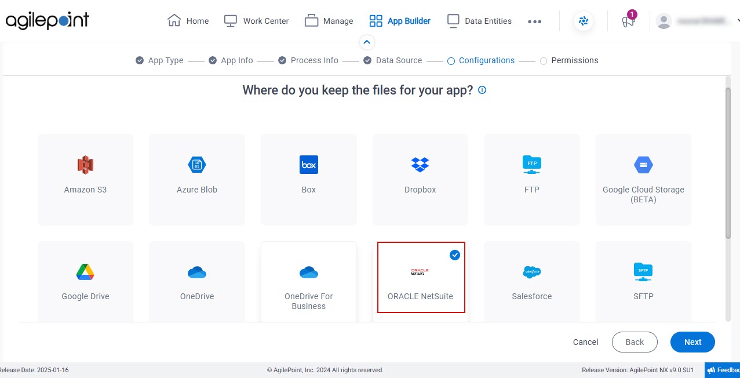This screenshot has width=740, height=378.
Task: Click the Cancel link
Action: 585,342
